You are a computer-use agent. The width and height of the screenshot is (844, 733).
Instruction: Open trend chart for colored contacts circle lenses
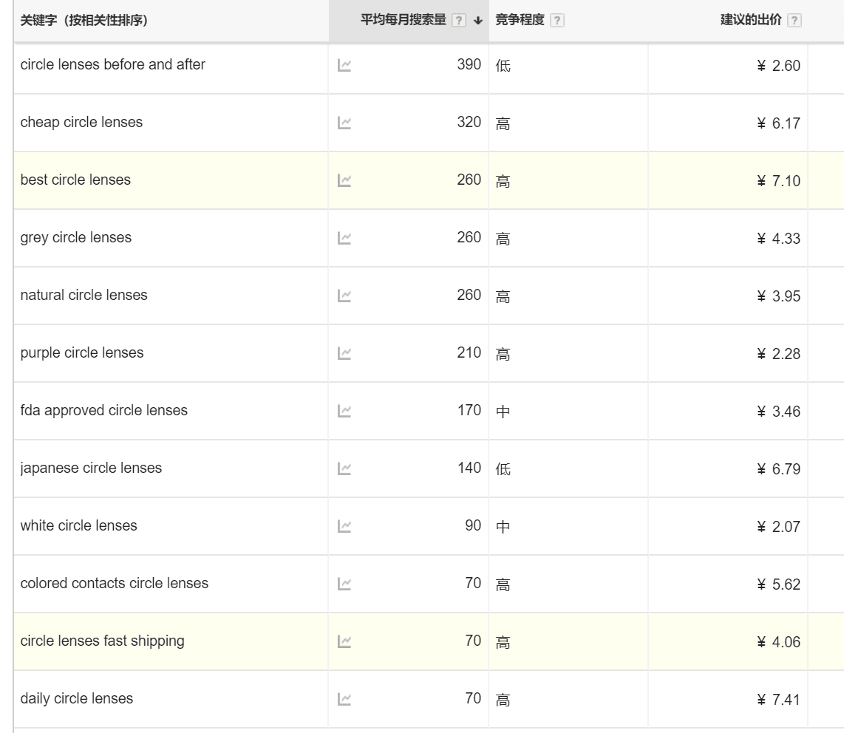point(344,584)
